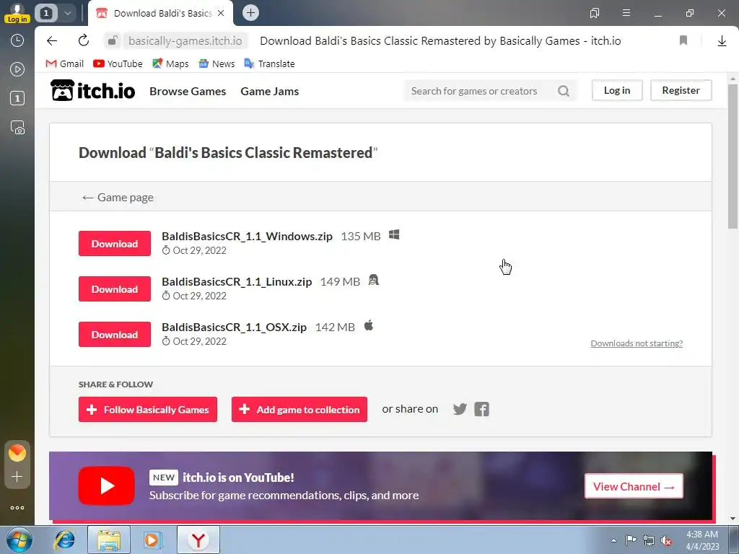The height and width of the screenshot is (554, 739).
Task: Open Windows Start button
Action: click(x=19, y=540)
